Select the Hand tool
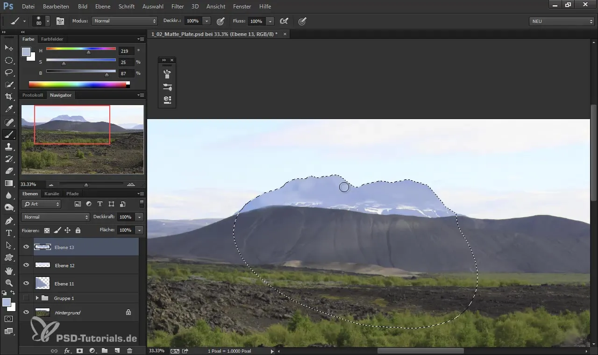Screen dimensions: 598x355 click(x=9, y=270)
